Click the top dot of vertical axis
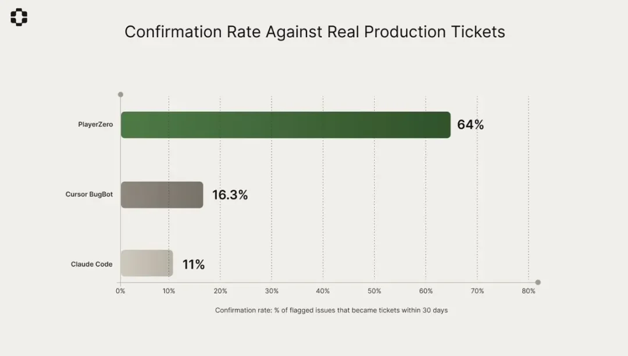 (120, 94)
